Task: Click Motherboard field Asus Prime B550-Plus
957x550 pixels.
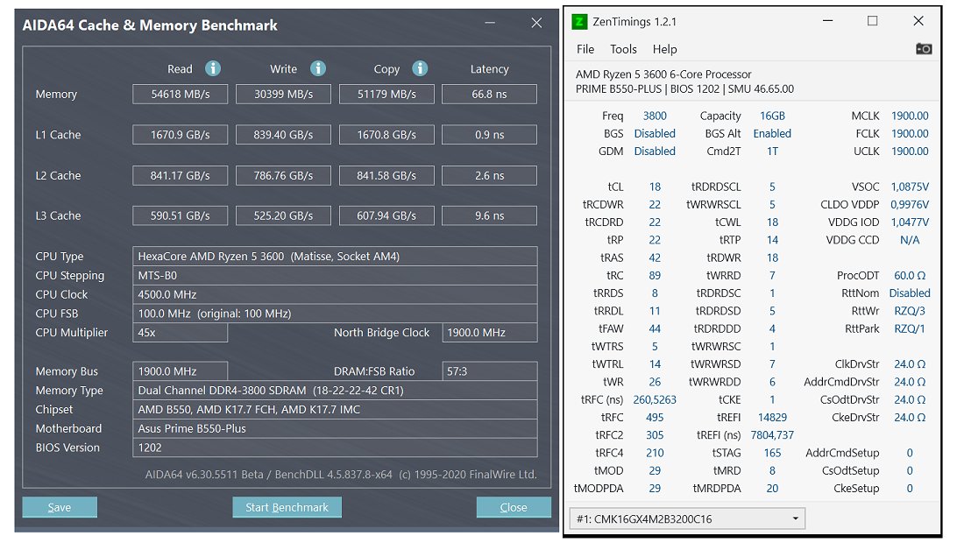Action: click(335, 428)
